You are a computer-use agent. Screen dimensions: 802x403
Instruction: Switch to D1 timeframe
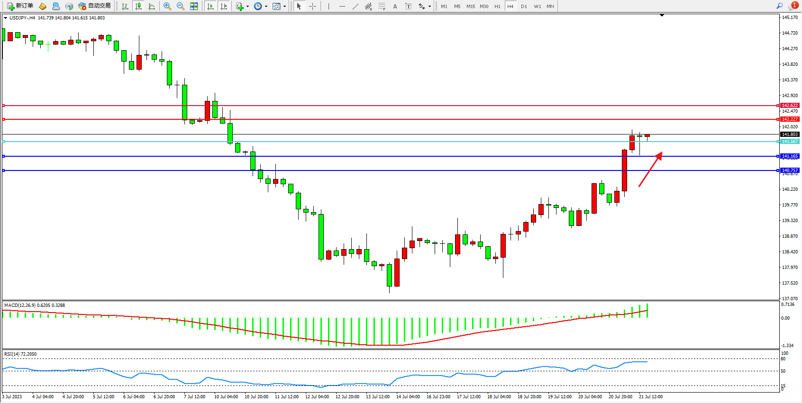(x=524, y=6)
